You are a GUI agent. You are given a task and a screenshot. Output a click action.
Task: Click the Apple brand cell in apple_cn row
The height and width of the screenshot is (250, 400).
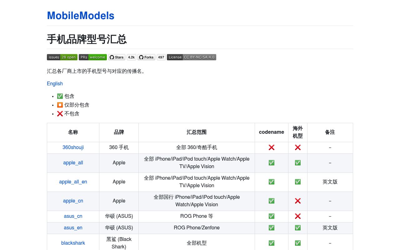119,201
